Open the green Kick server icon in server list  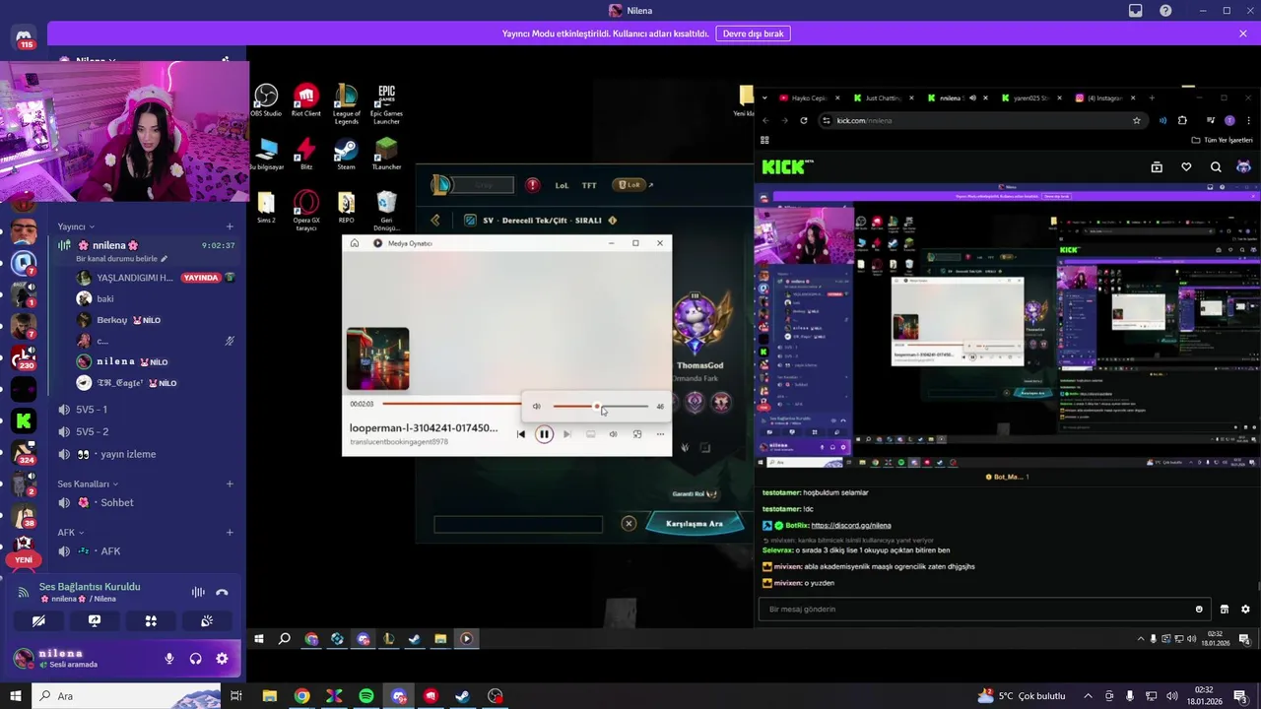click(x=24, y=421)
